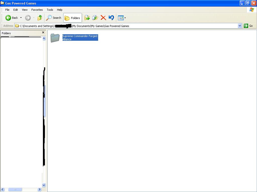Click the folder icon in the Address bar
The image size is (257, 192).
click(17, 26)
